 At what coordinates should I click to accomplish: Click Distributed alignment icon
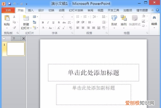99,28
